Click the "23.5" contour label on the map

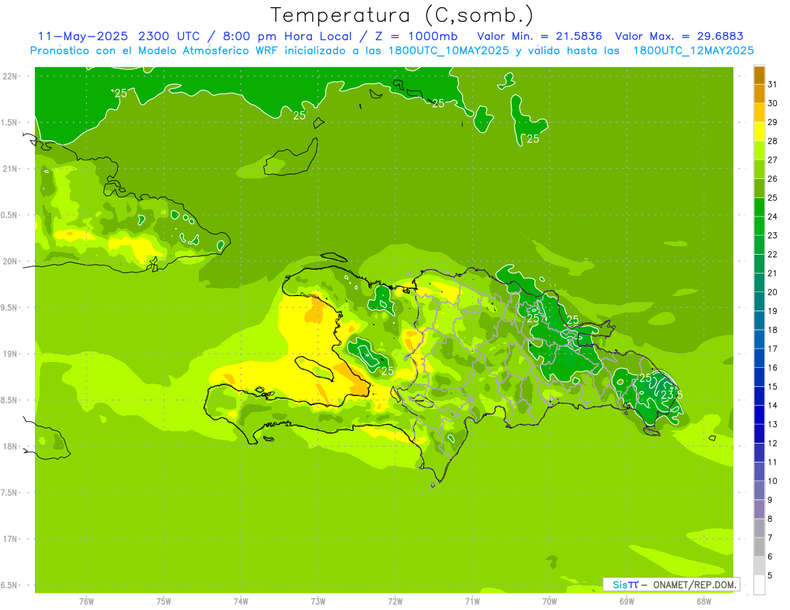click(672, 395)
